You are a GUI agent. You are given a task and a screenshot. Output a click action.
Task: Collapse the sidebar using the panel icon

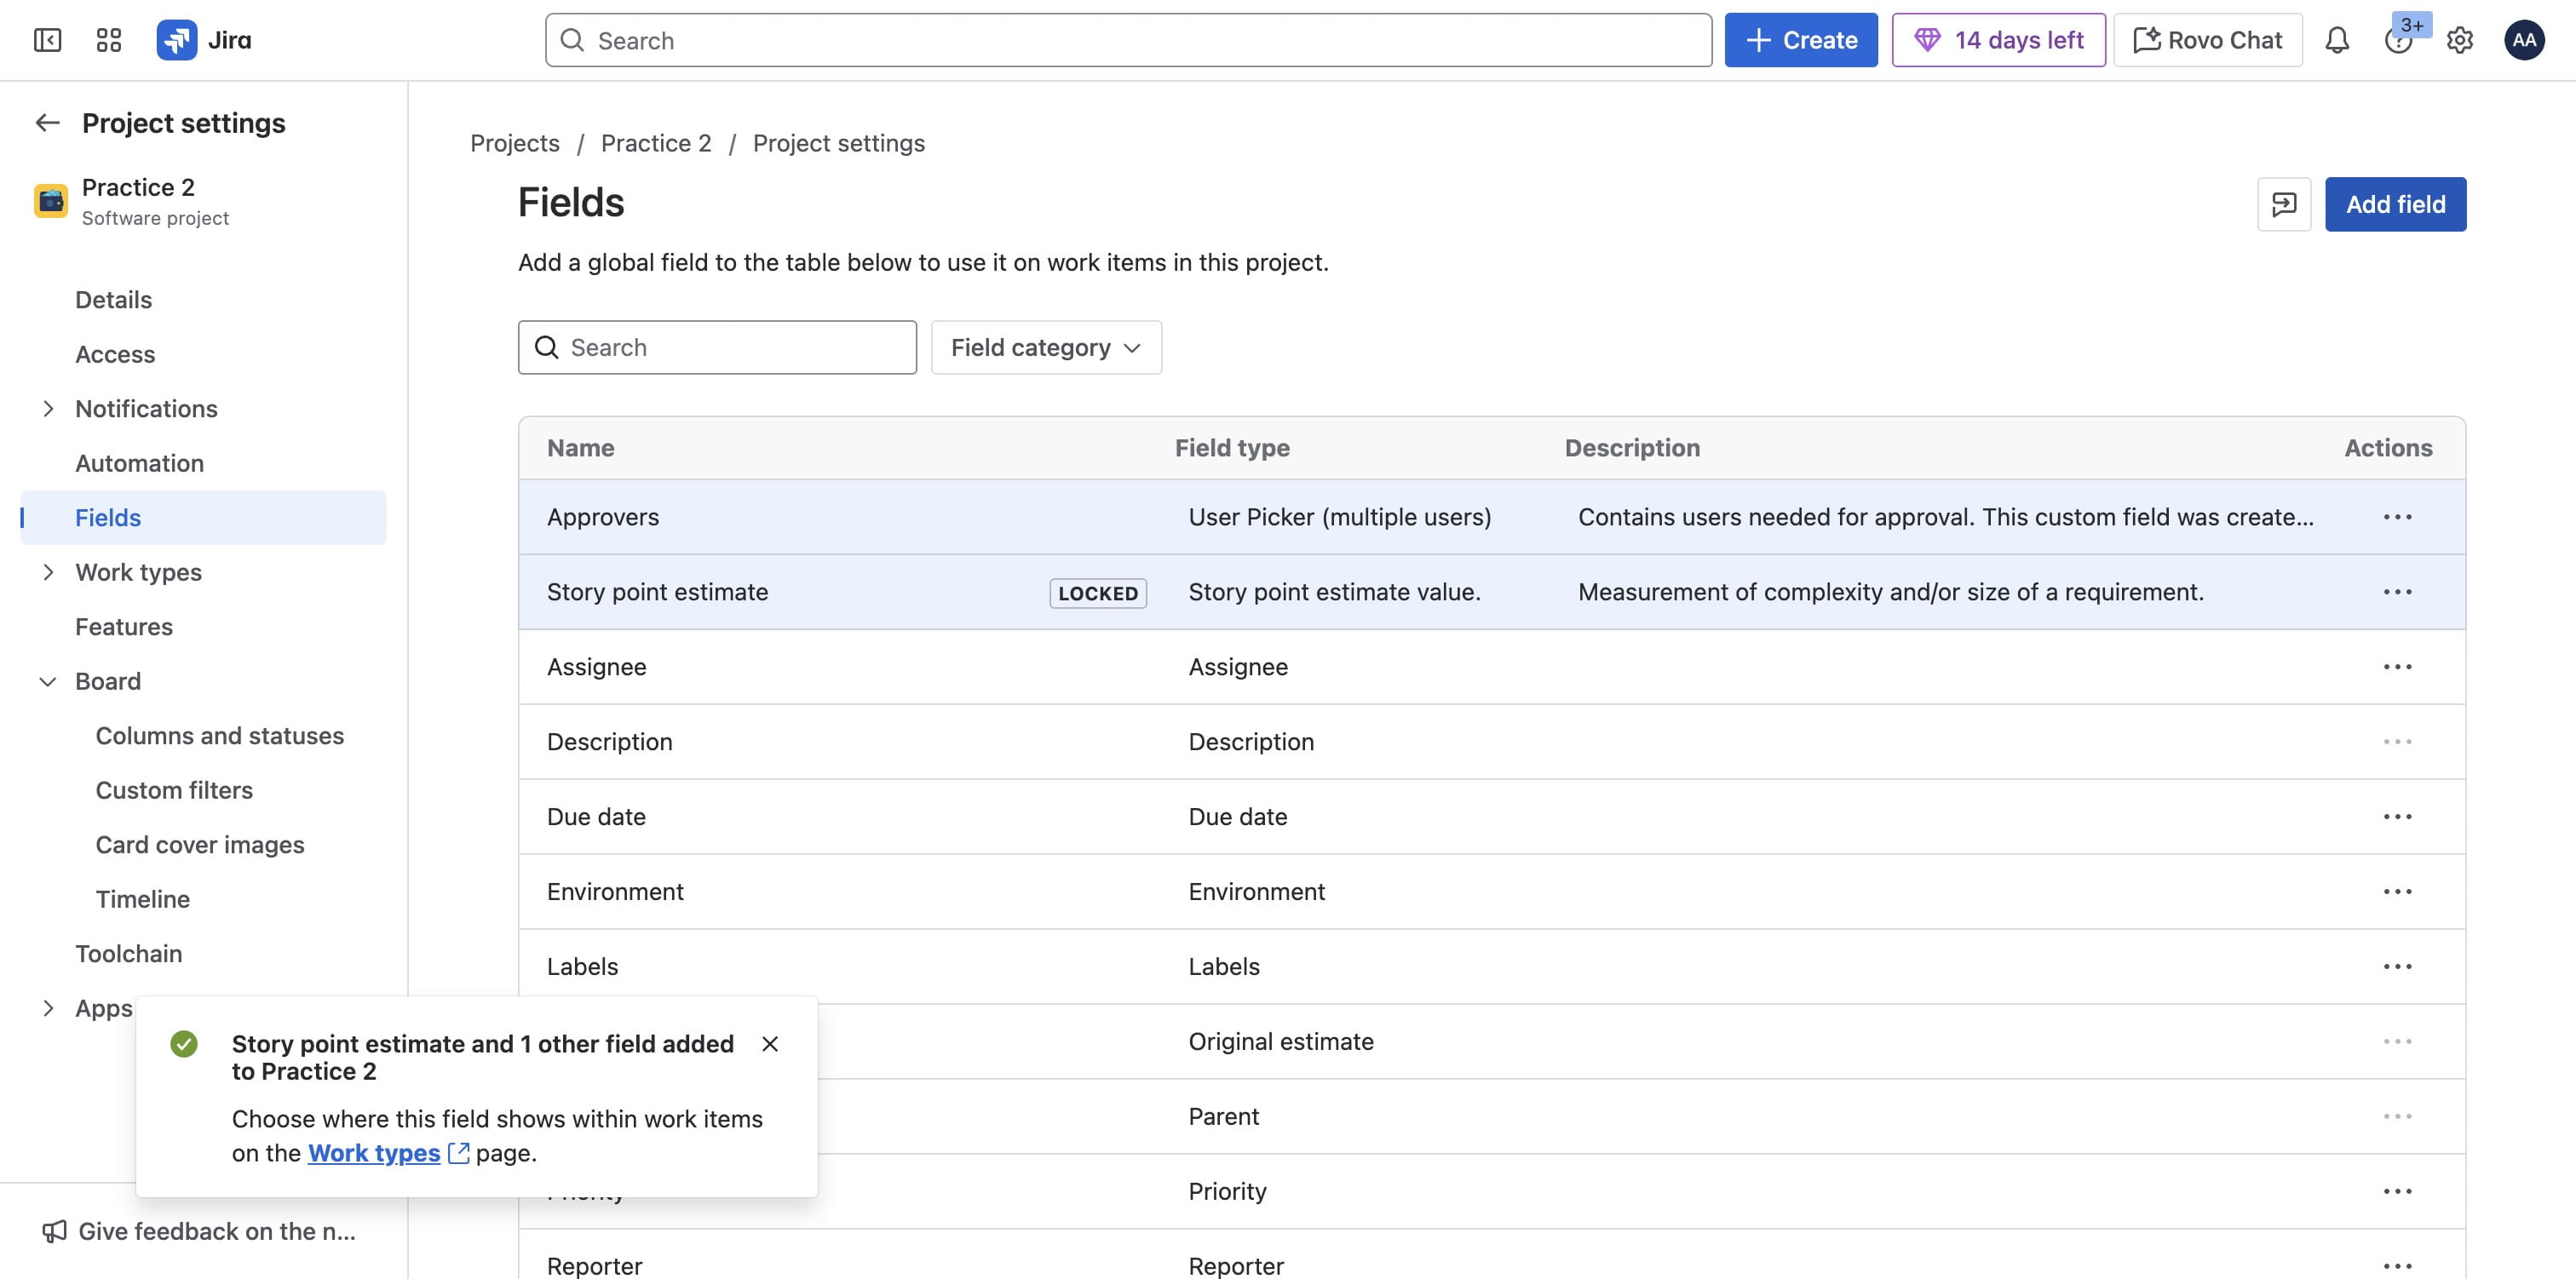point(47,40)
